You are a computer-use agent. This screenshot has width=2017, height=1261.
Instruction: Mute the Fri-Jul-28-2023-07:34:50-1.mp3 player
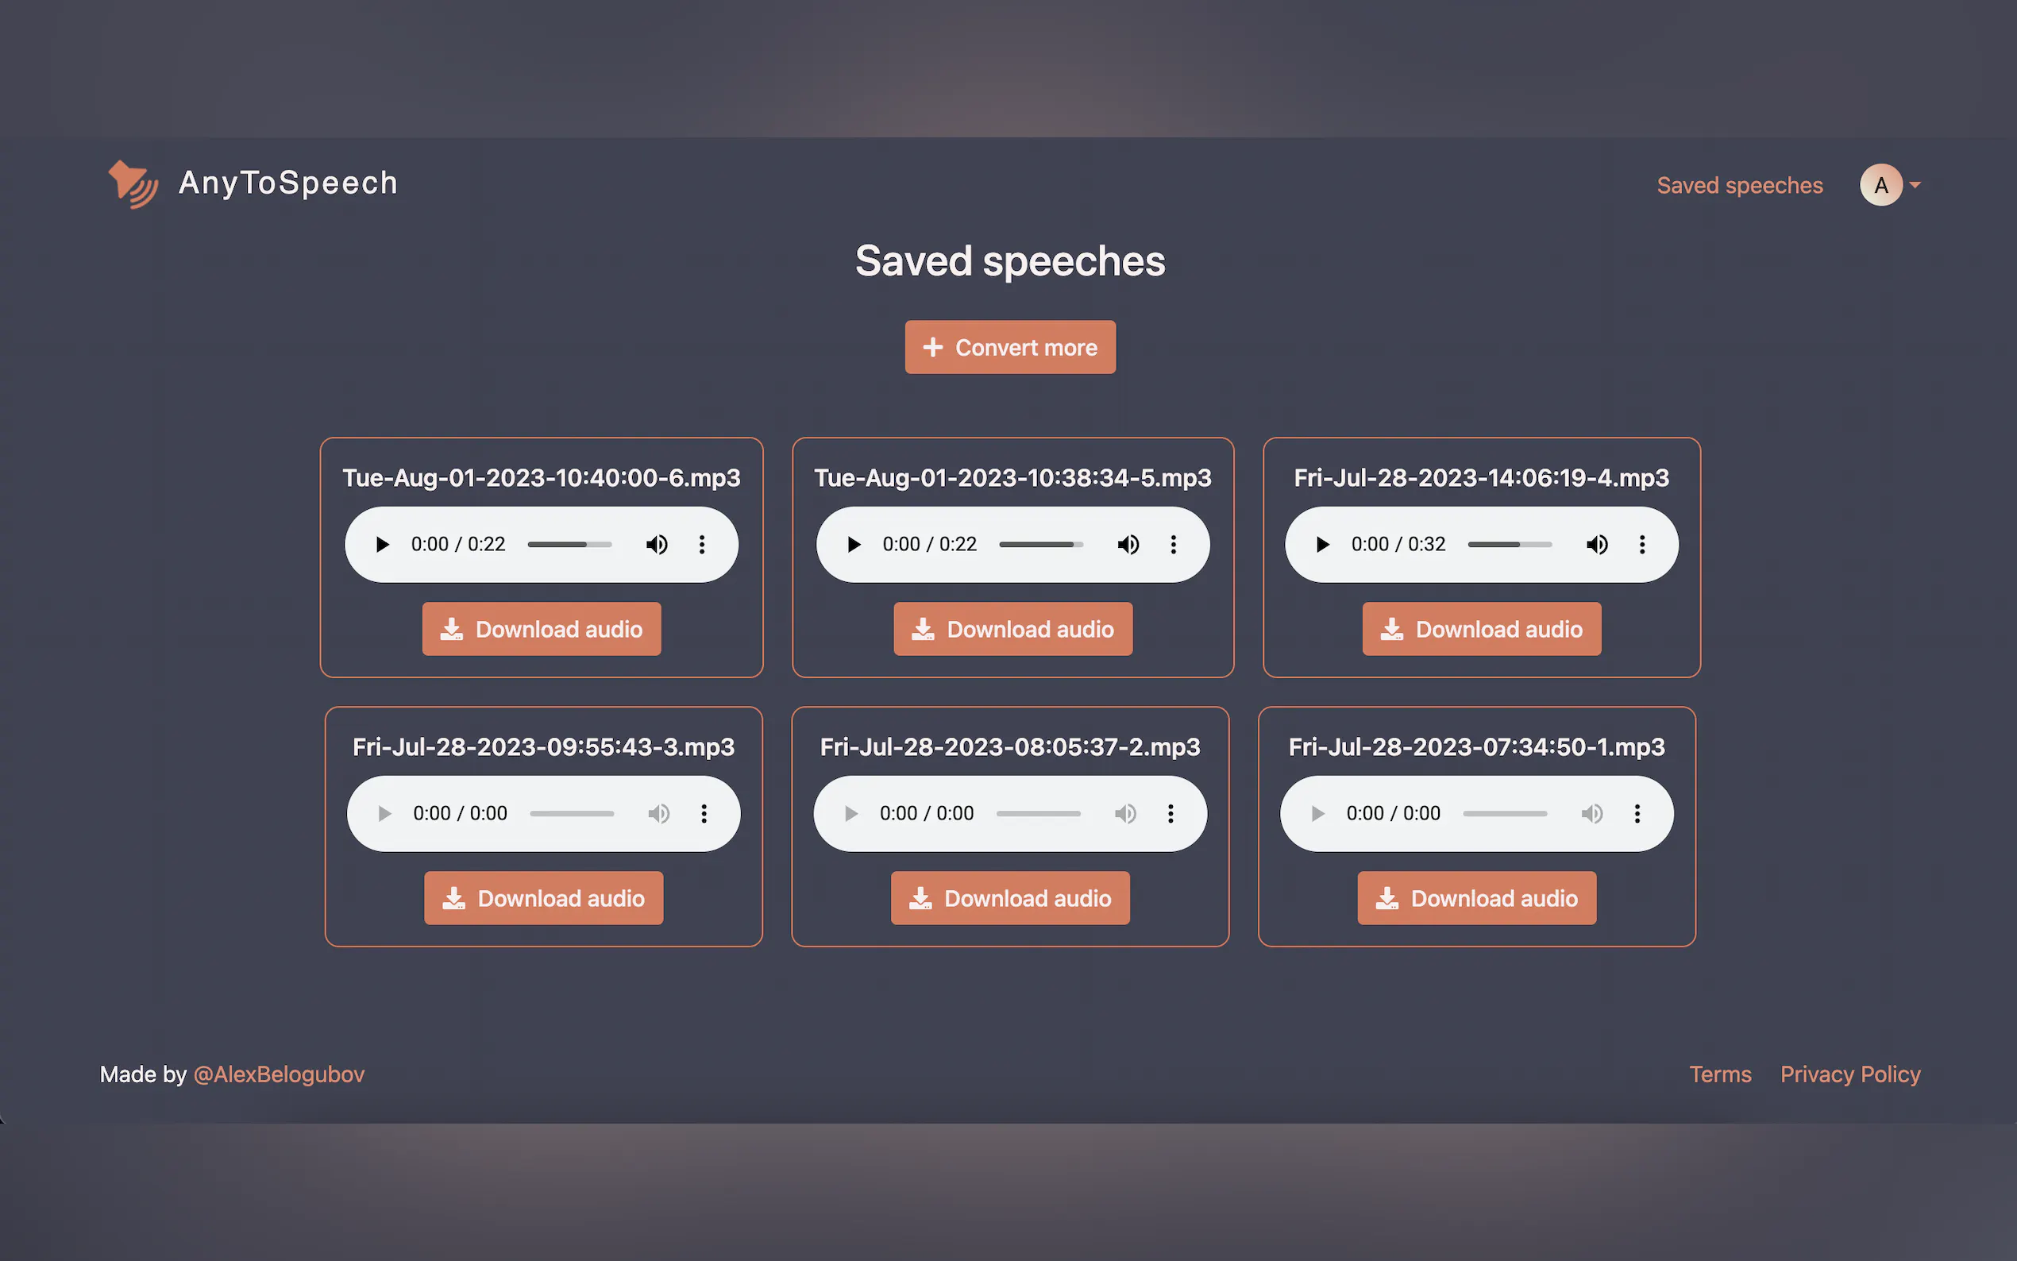point(1591,813)
